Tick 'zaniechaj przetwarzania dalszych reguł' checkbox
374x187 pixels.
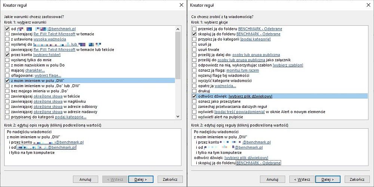pyautogui.click(x=194, y=107)
